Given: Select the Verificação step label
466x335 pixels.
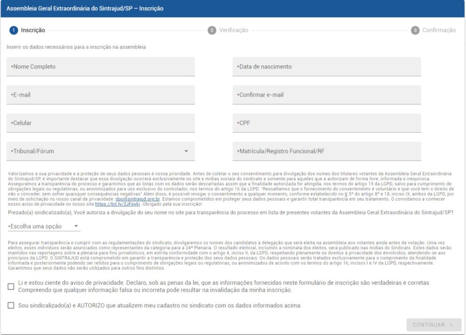Looking at the screenshot, I should tap(233, 30).
